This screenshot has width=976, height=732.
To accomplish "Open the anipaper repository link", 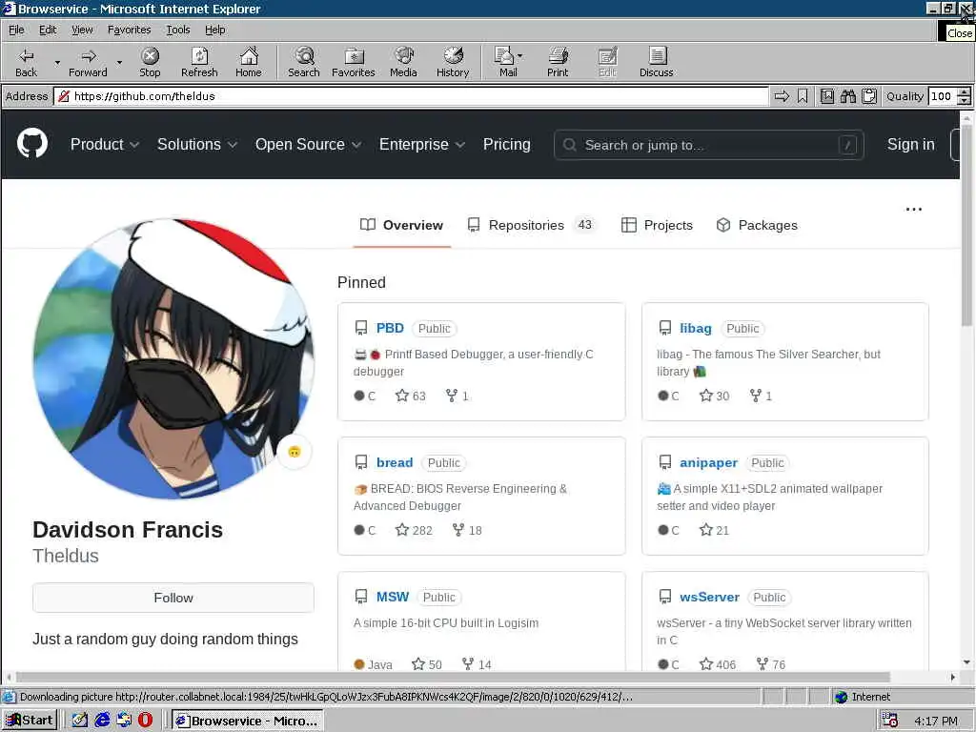I will click(708, 462).
